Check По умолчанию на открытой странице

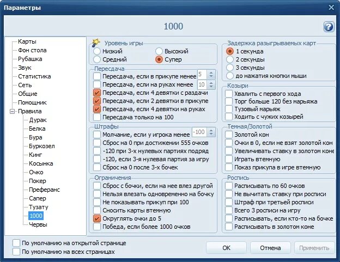tap(16, 243)
